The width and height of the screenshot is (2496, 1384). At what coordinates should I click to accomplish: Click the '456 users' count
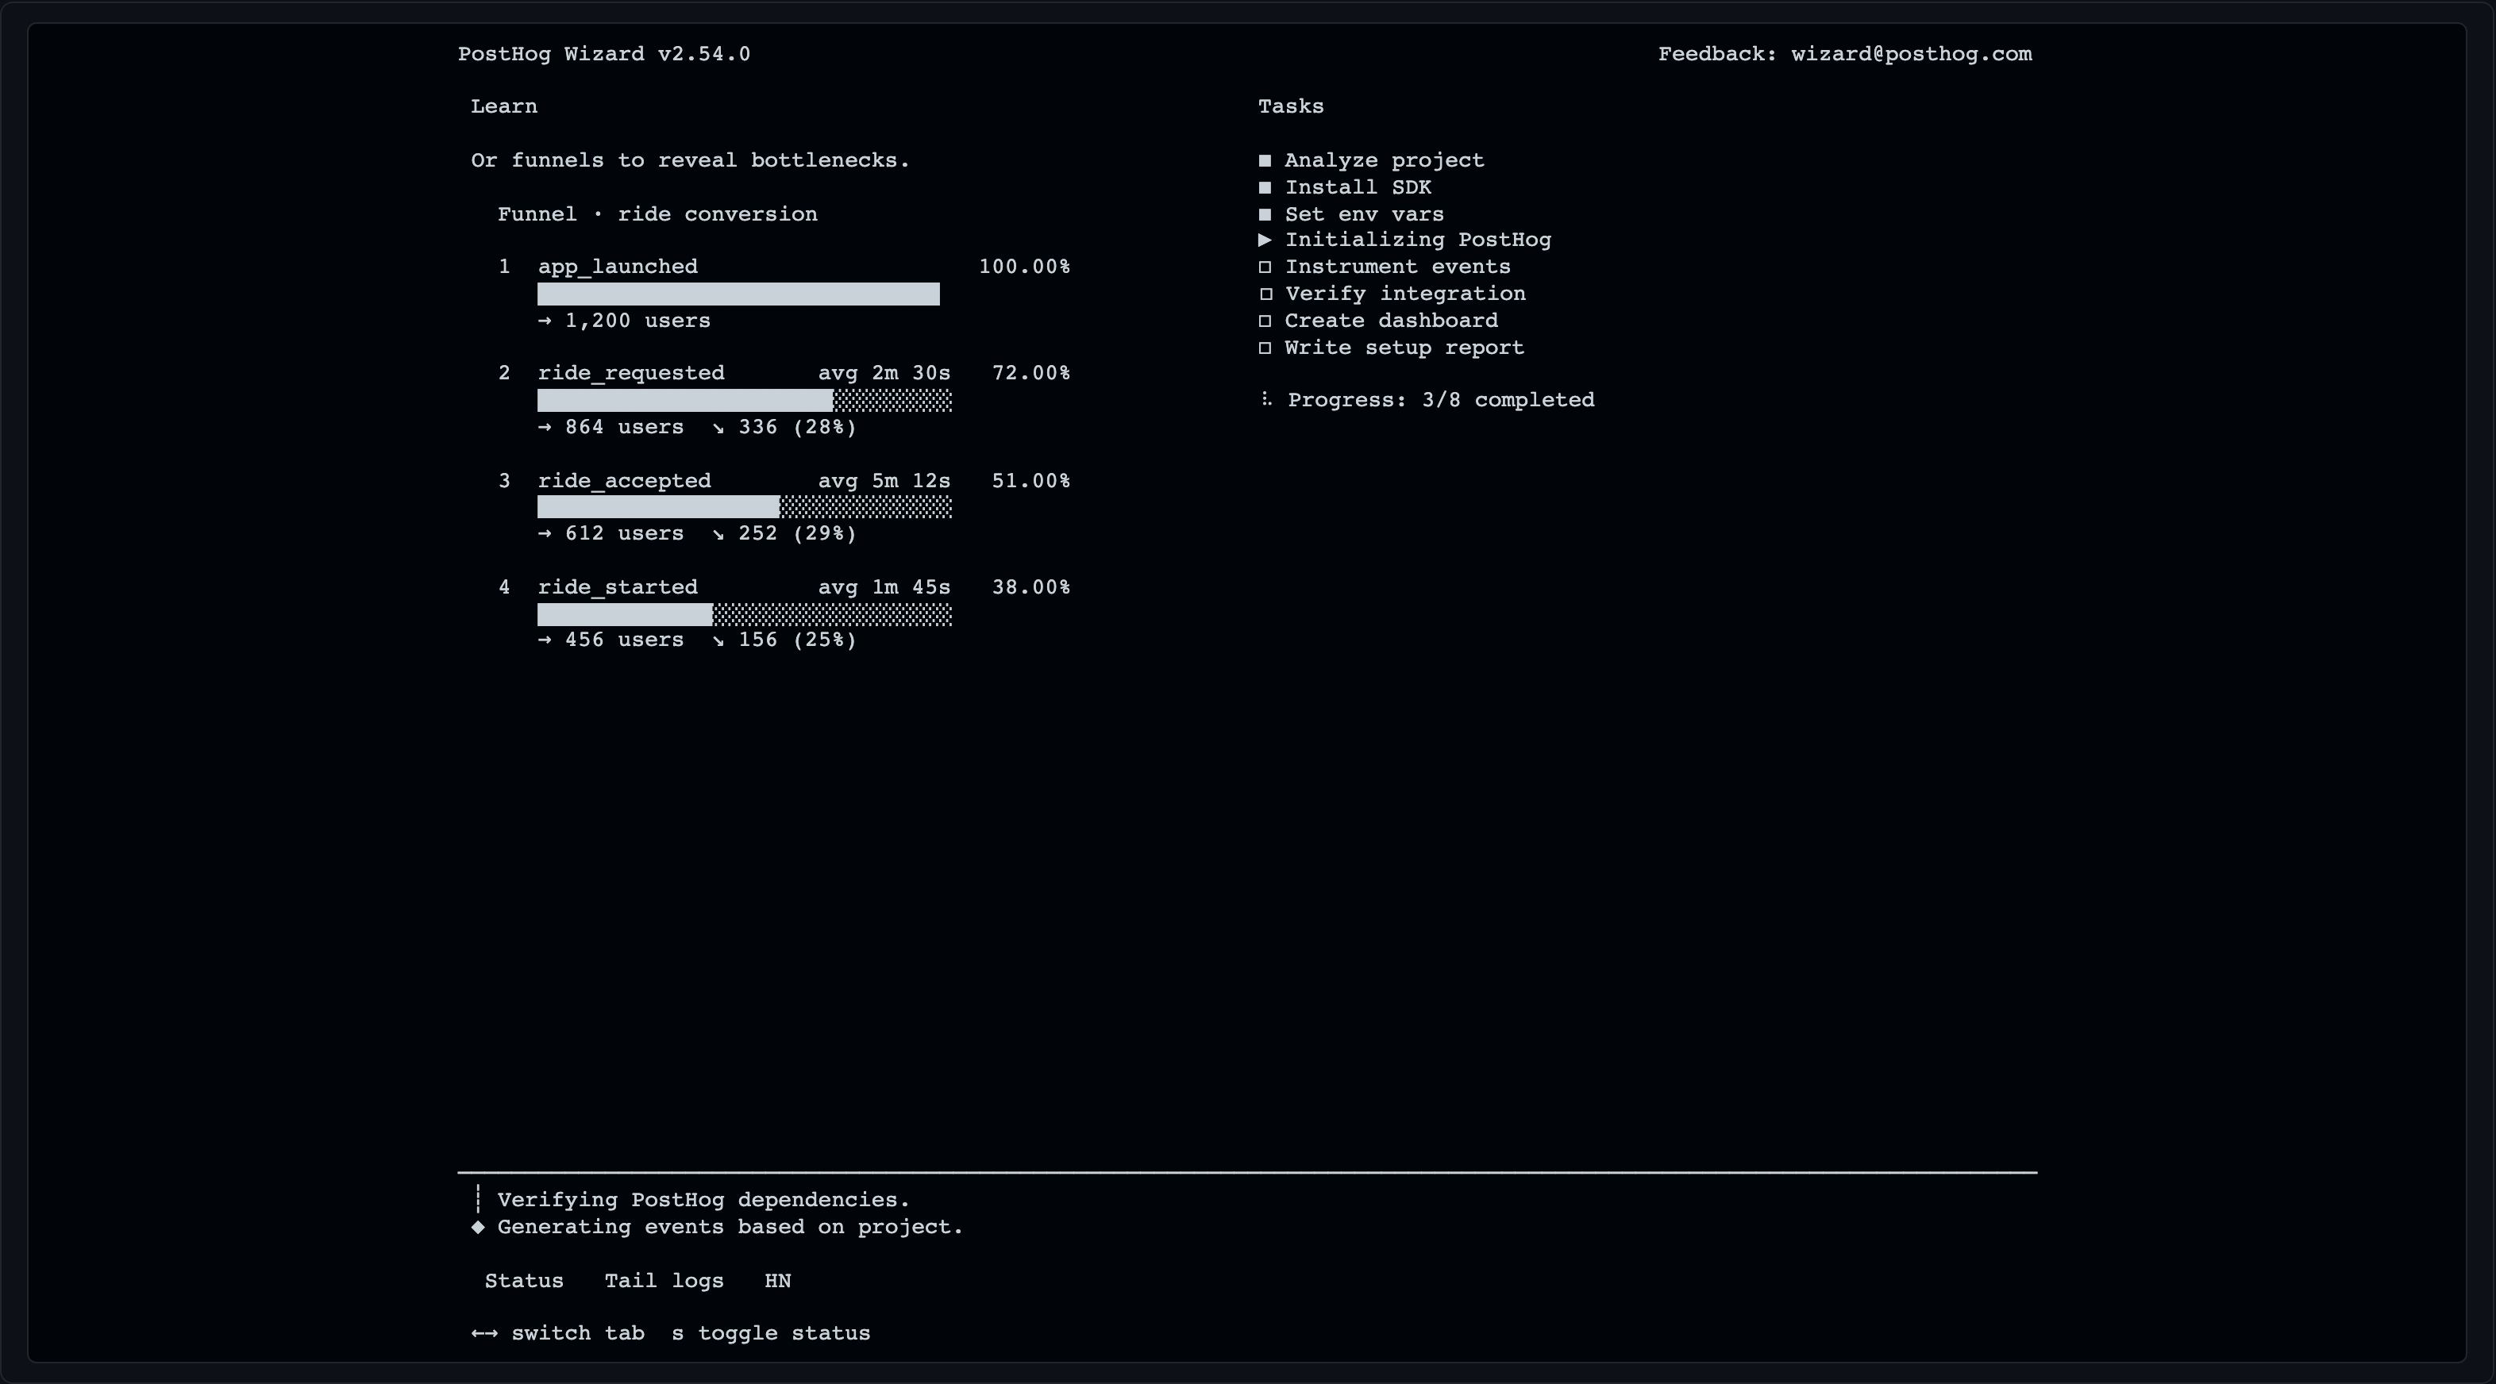coord(623,640)
